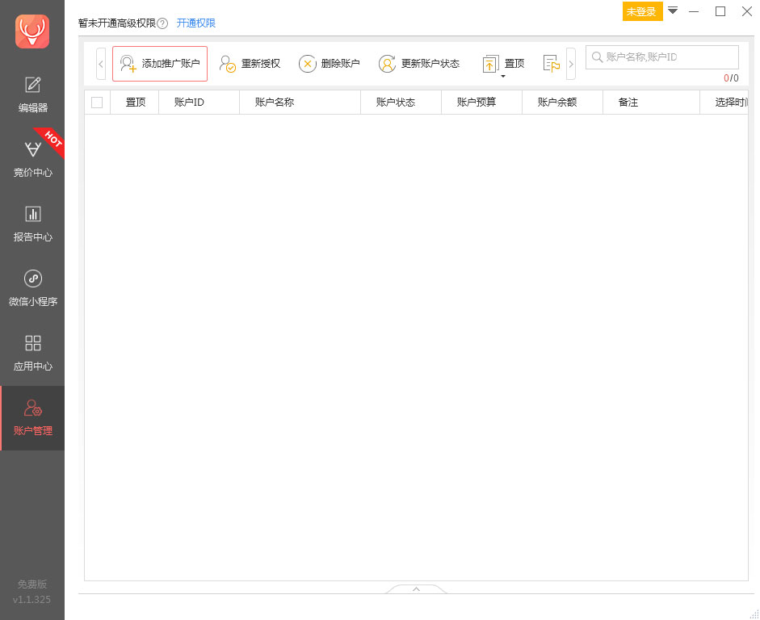Check the select-all checkbox in table header
This screenshot has width=760, height=620.
click(x=96, y=102)
